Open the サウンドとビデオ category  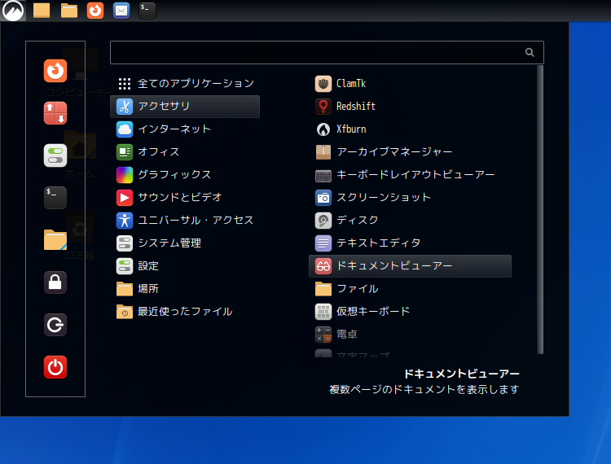pyautogui.click(x=185, y=197)
